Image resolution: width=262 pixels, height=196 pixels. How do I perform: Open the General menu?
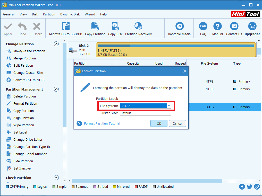click(9, 14)
